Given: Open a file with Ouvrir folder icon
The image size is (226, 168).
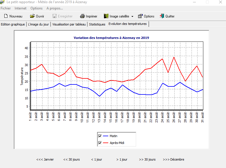Looking at the screenshot, I should coord(32,16).
